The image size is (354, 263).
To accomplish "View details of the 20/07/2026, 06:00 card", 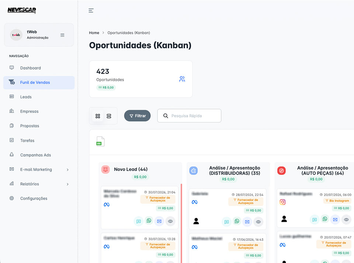I will pos(346,220).
